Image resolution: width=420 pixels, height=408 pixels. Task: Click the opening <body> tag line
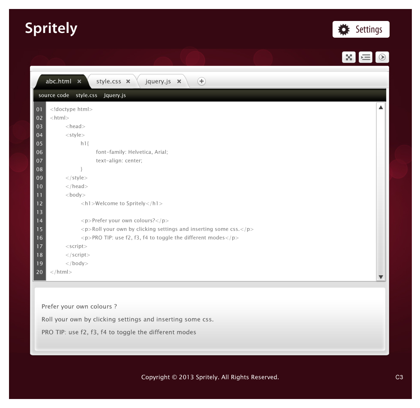pos(75,195)
